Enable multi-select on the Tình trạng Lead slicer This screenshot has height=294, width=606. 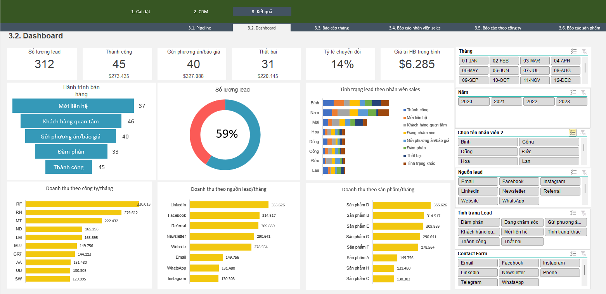[x=573, y=213]
